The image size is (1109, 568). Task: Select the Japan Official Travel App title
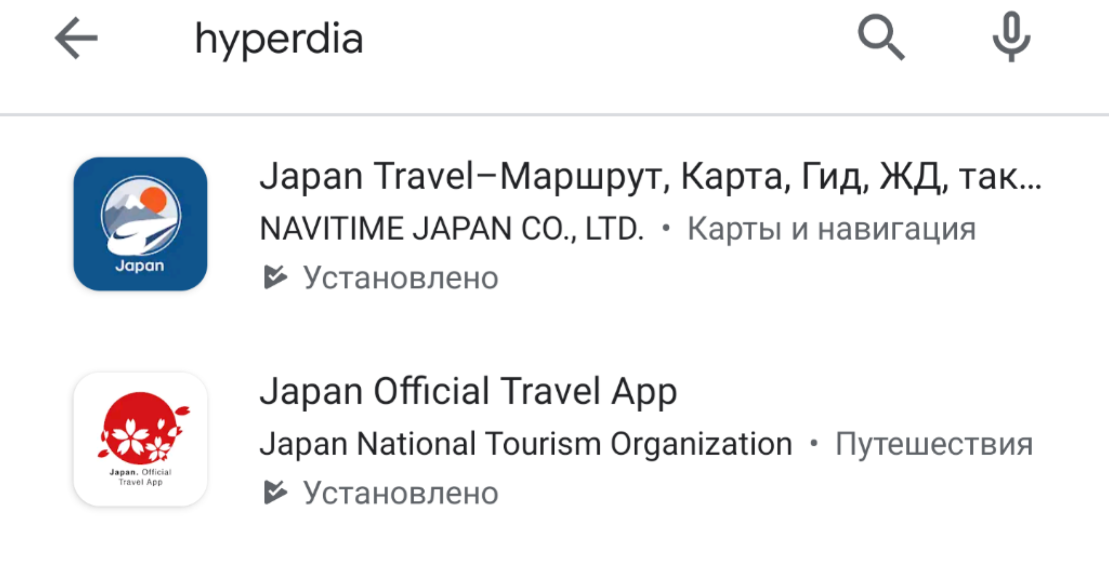[x=468, y=391]
